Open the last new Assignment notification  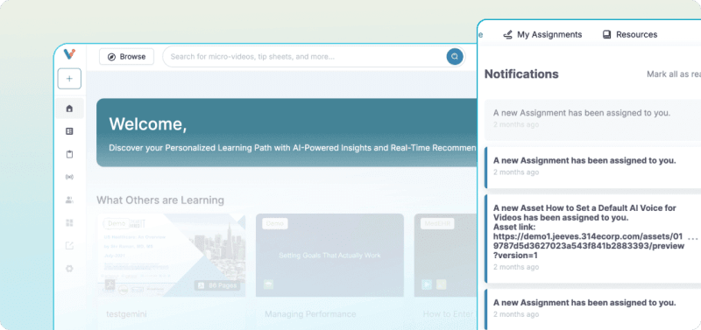tap(593, 309)
